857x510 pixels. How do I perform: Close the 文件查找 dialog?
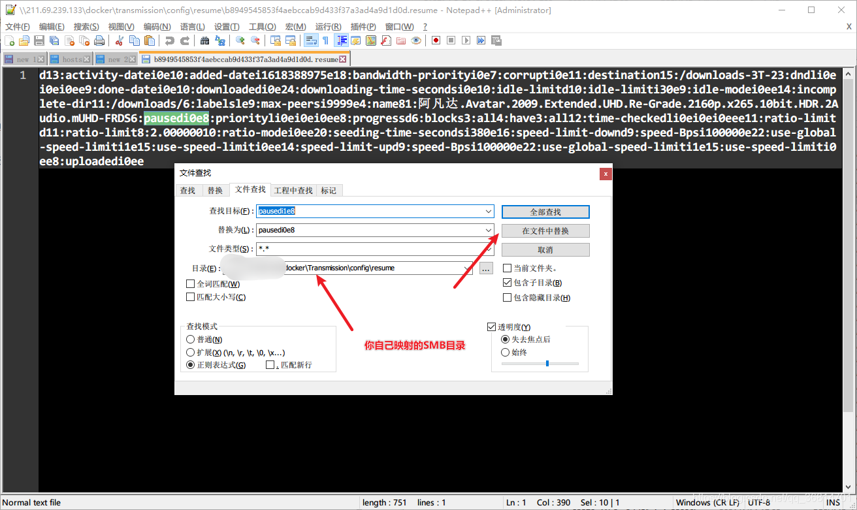pyautogui.click(x=606, y=174)
